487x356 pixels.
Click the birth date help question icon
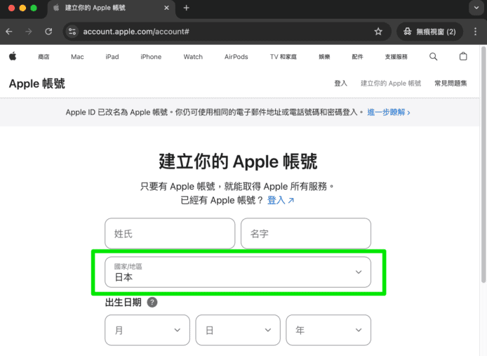click(152, 302)
